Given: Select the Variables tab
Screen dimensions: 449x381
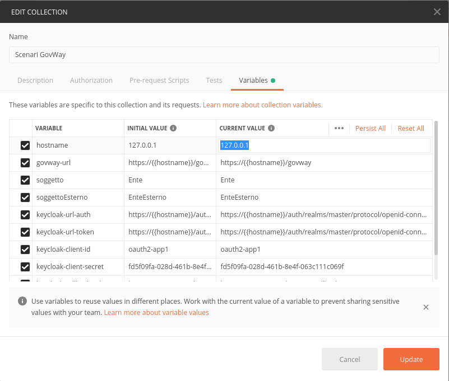Looking at the screenshot, I should coord(257,81).
